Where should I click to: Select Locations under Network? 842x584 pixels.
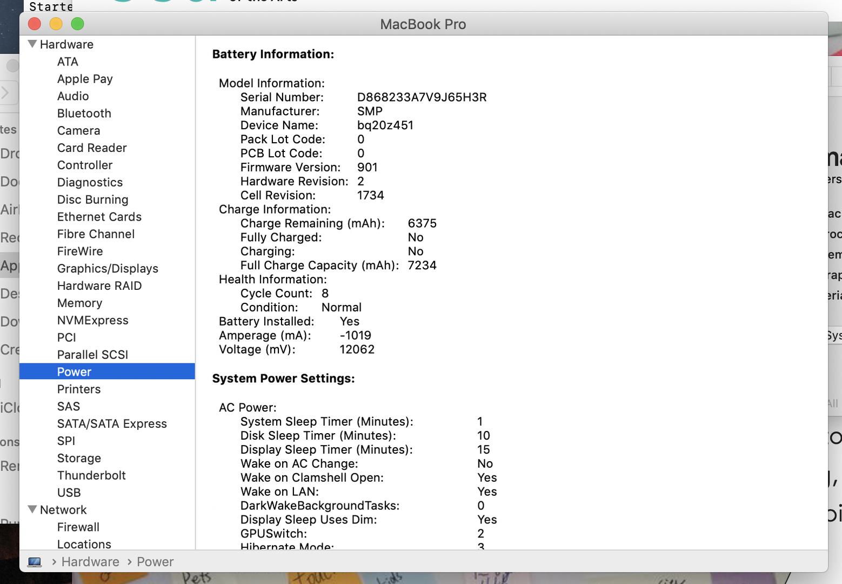[84, 545]
